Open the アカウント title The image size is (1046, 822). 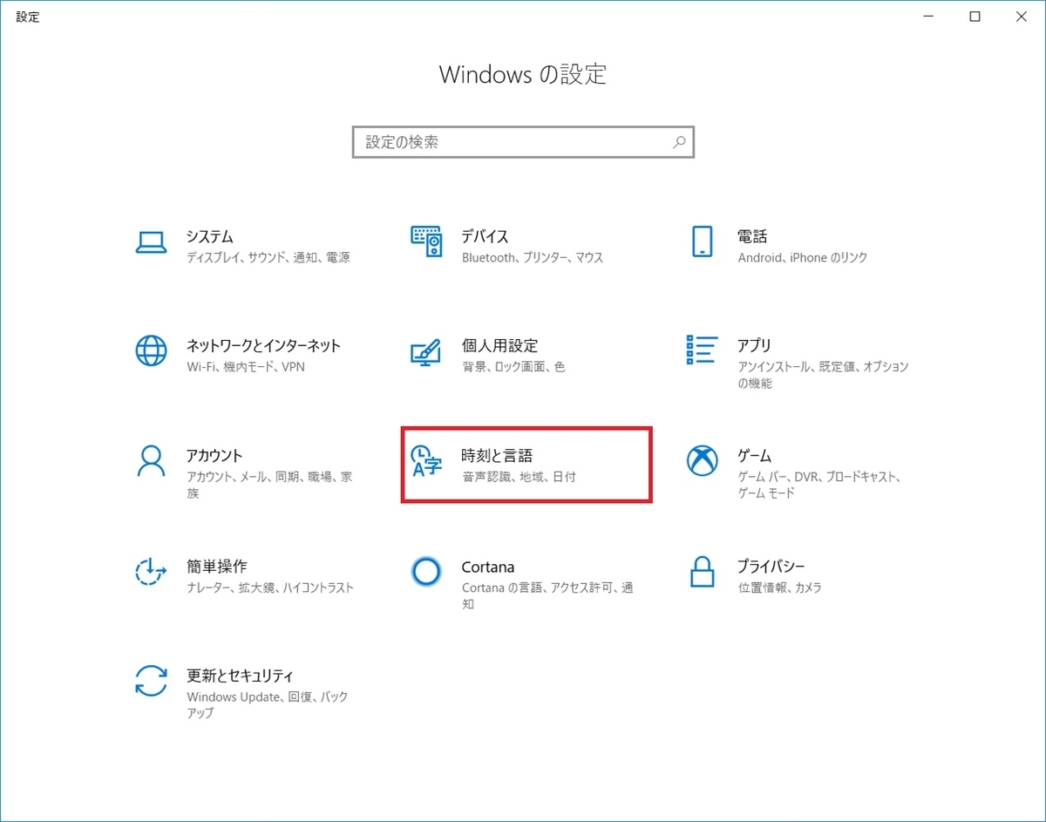(x=214, y=456)
